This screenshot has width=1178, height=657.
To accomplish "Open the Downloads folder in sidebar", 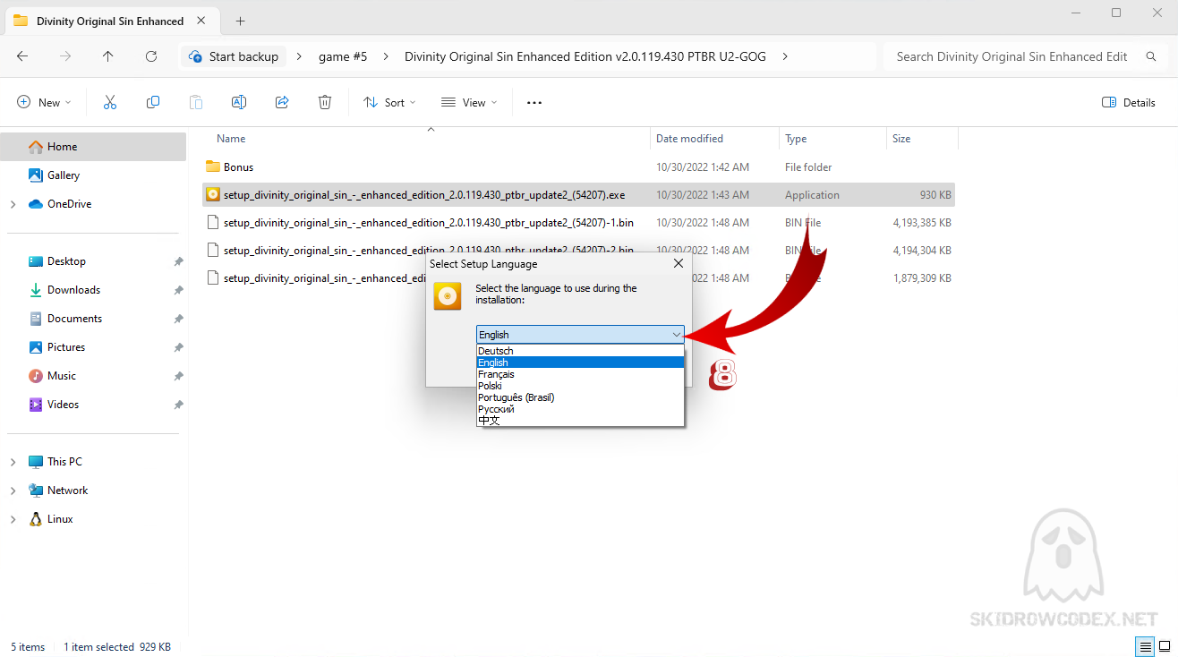I will pyautogui.click(x=73, y=290).
